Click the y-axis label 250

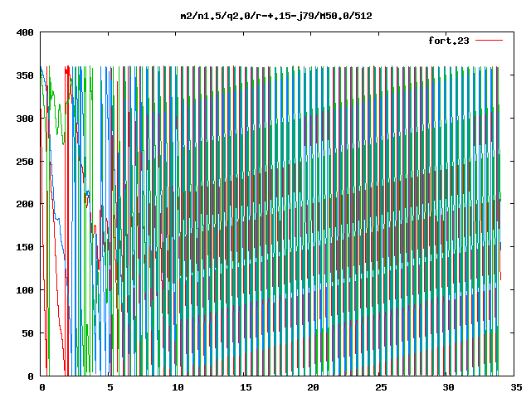(x=25, y=162)
